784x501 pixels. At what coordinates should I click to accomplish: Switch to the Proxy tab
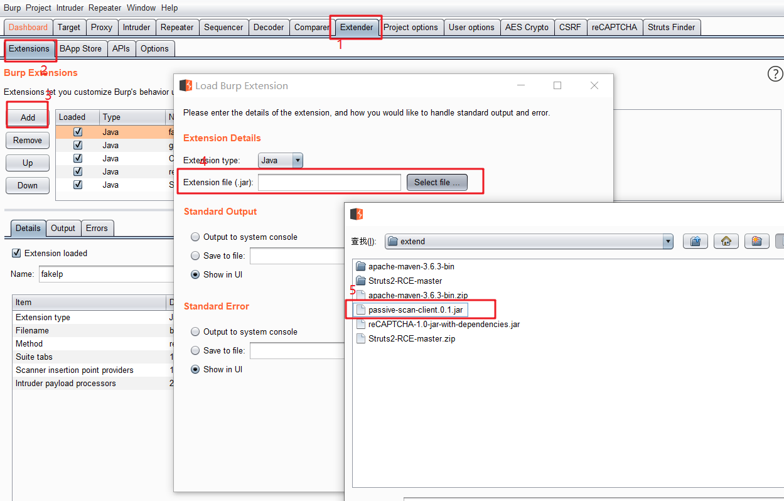point(102,27)
